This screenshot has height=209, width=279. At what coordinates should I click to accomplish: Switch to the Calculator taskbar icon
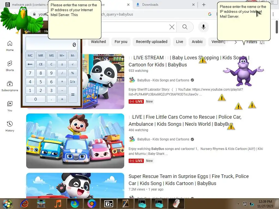tap(176, 204)
